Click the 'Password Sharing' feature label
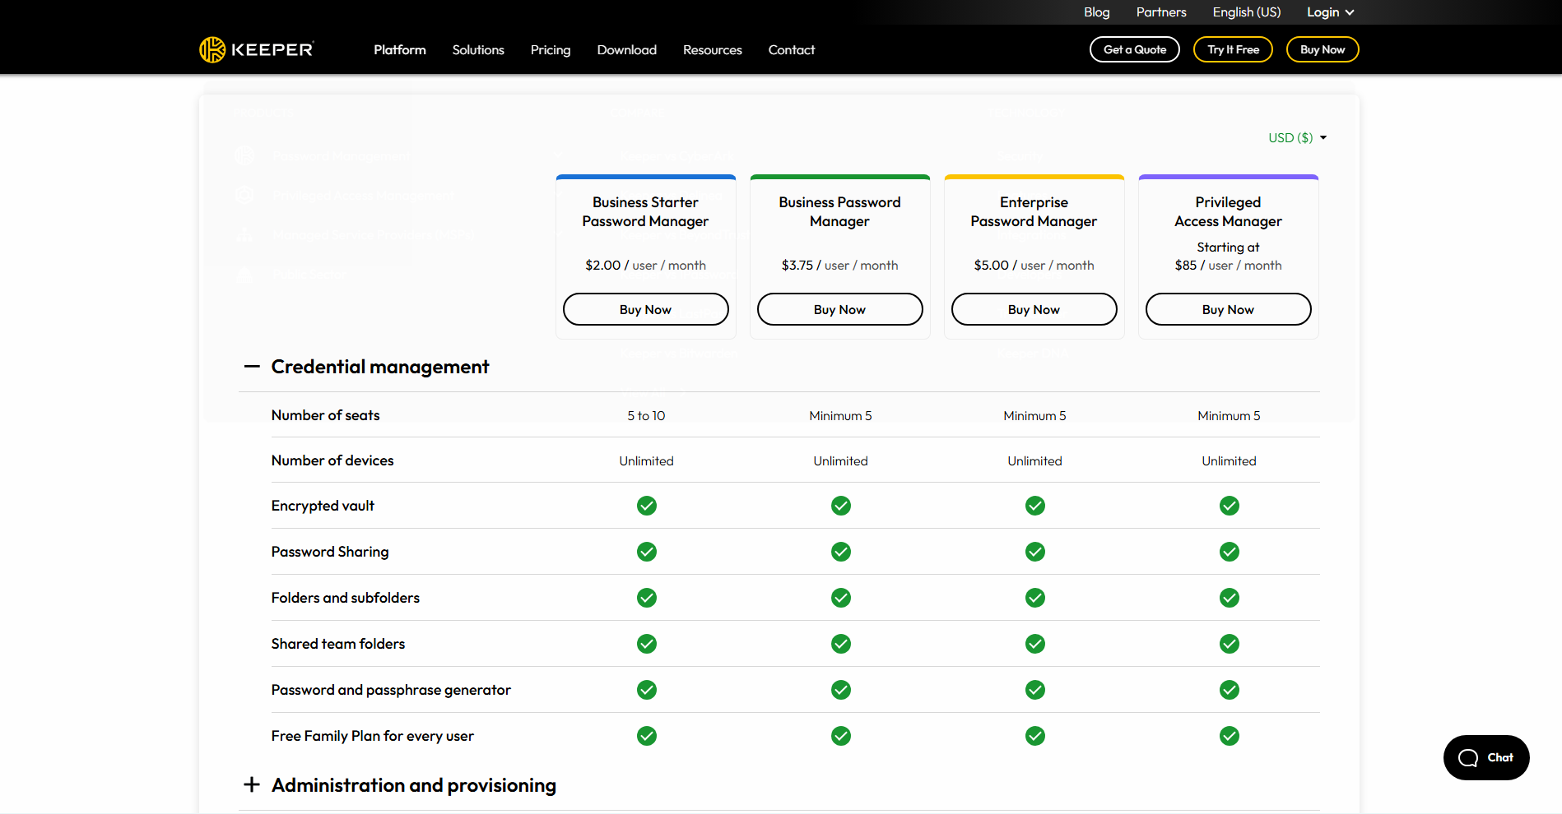Viewport: 1562px width, 814px height. tap(330, 552)
